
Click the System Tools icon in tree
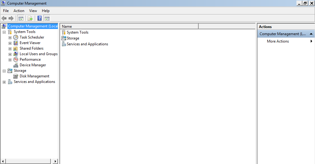pos(10,32)
